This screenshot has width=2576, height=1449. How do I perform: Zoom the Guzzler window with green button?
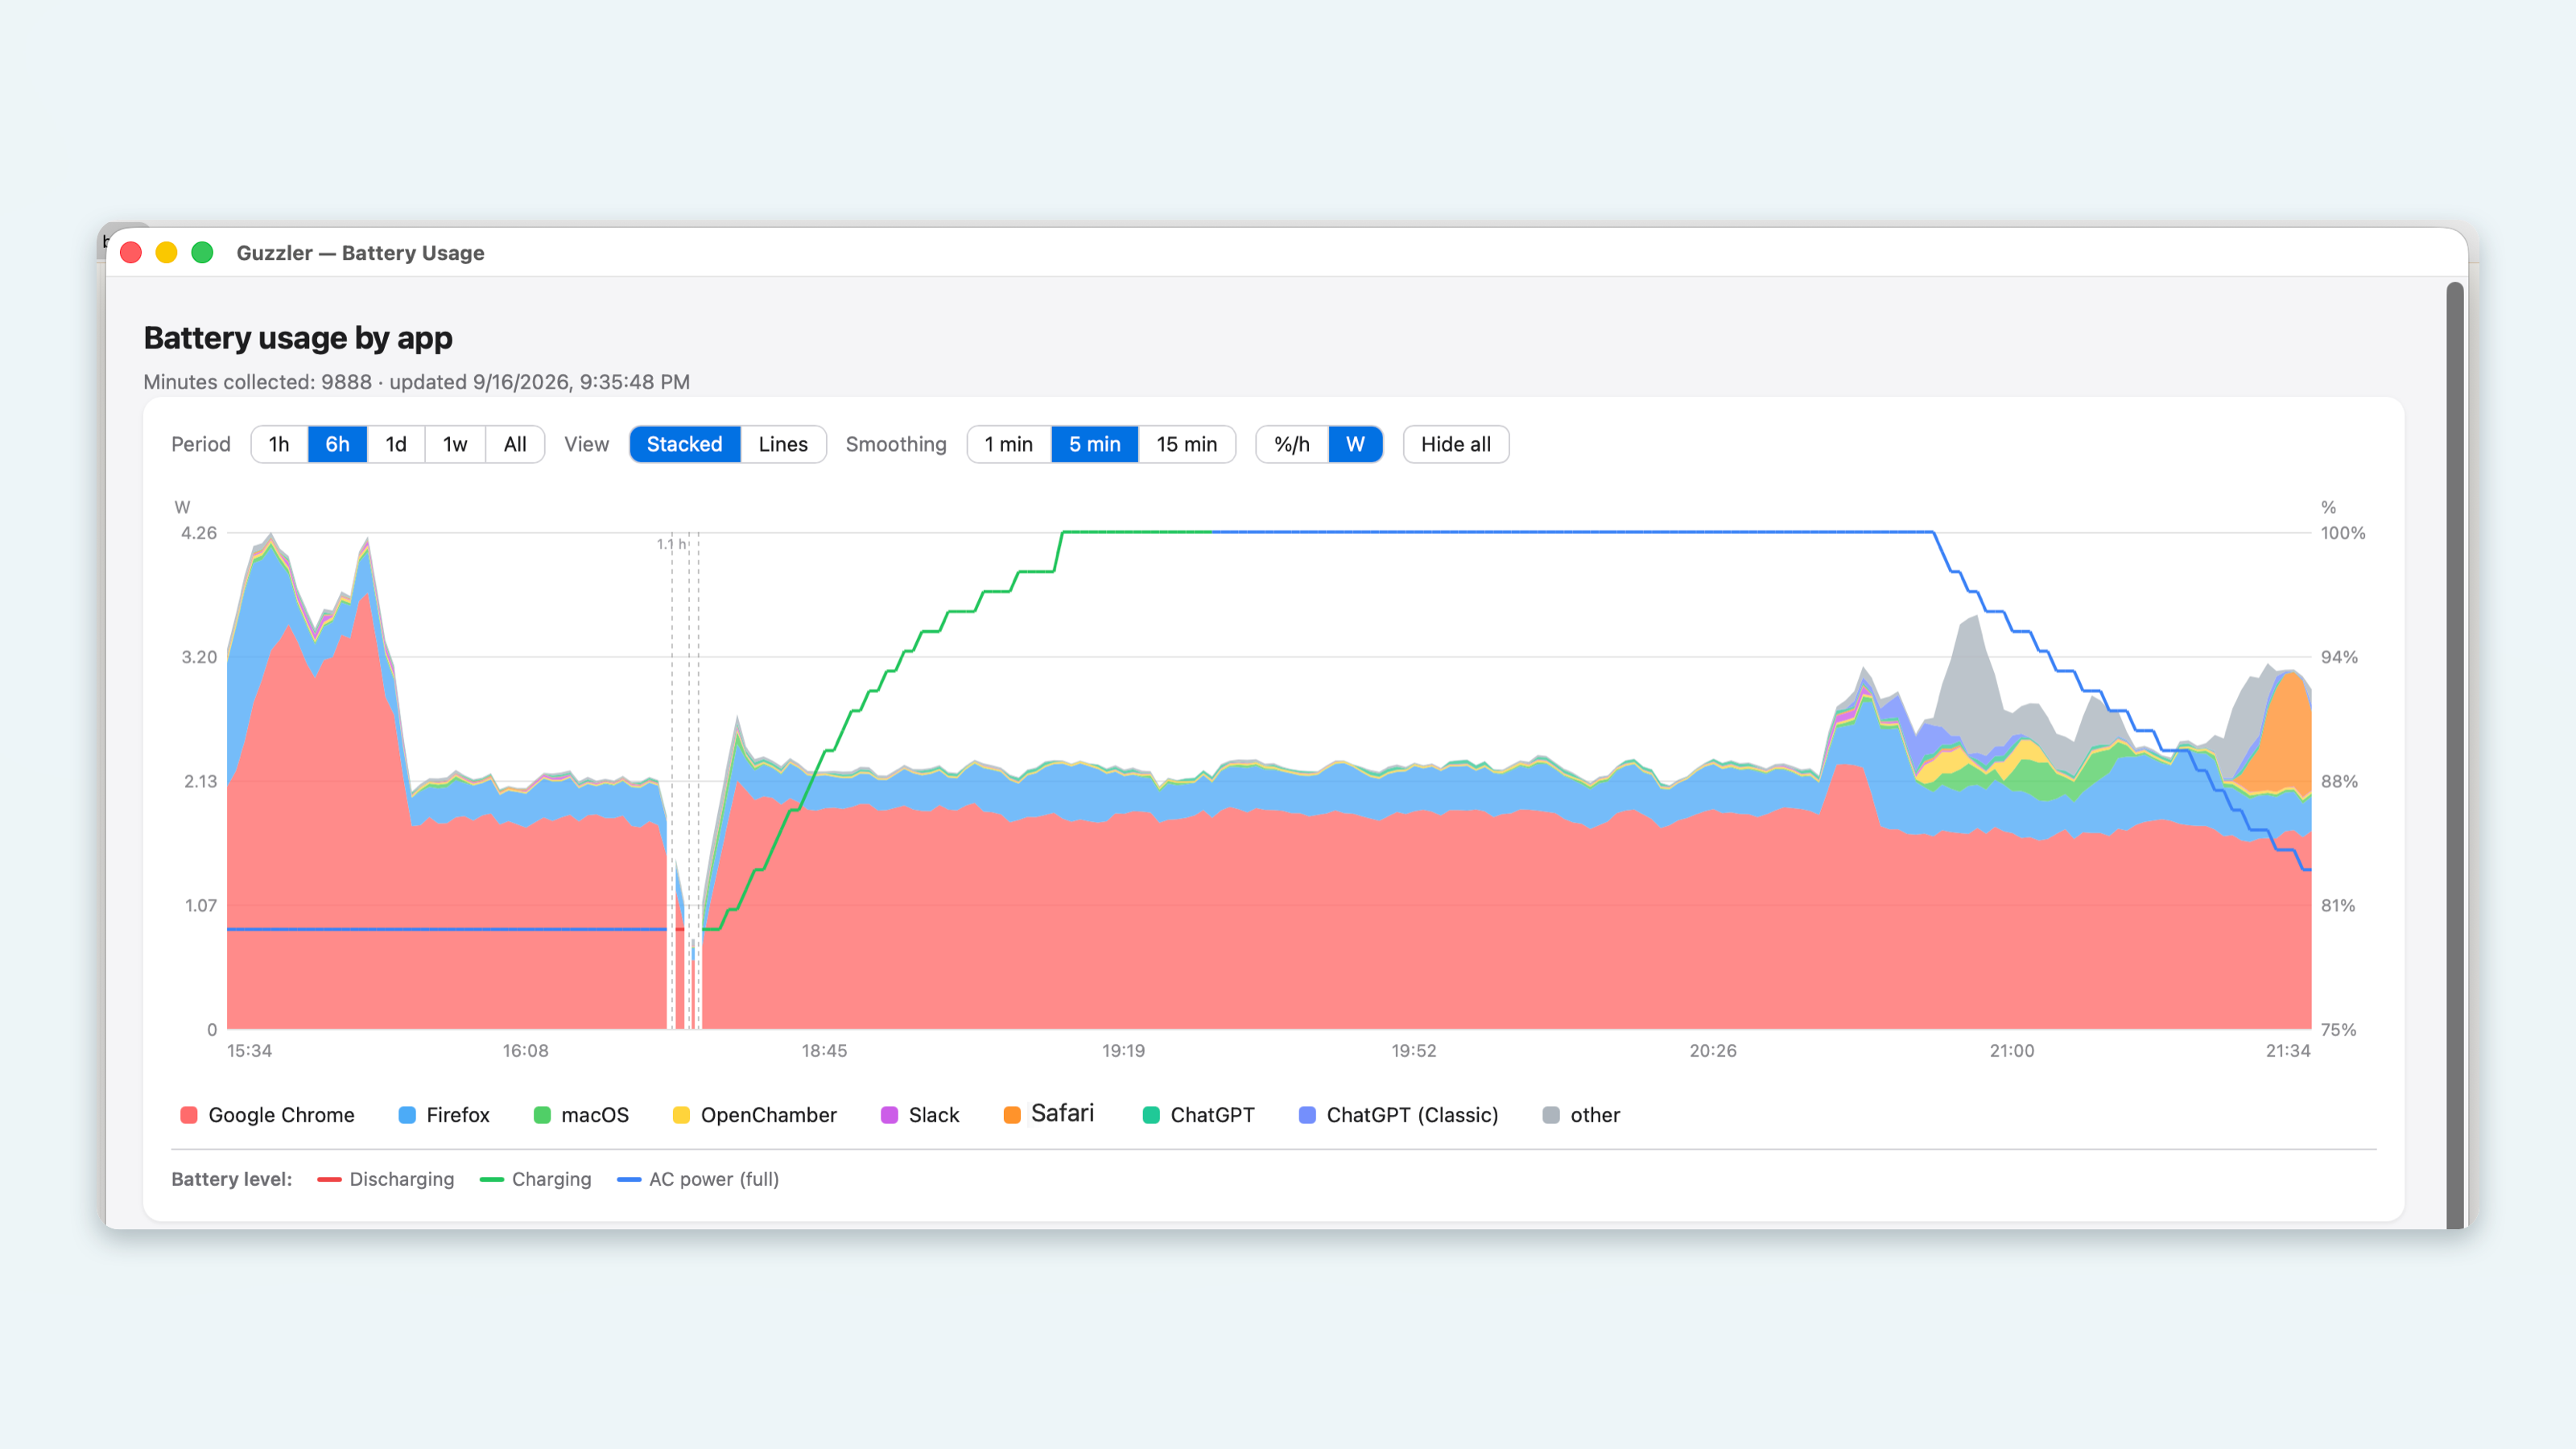coord(203,253)
